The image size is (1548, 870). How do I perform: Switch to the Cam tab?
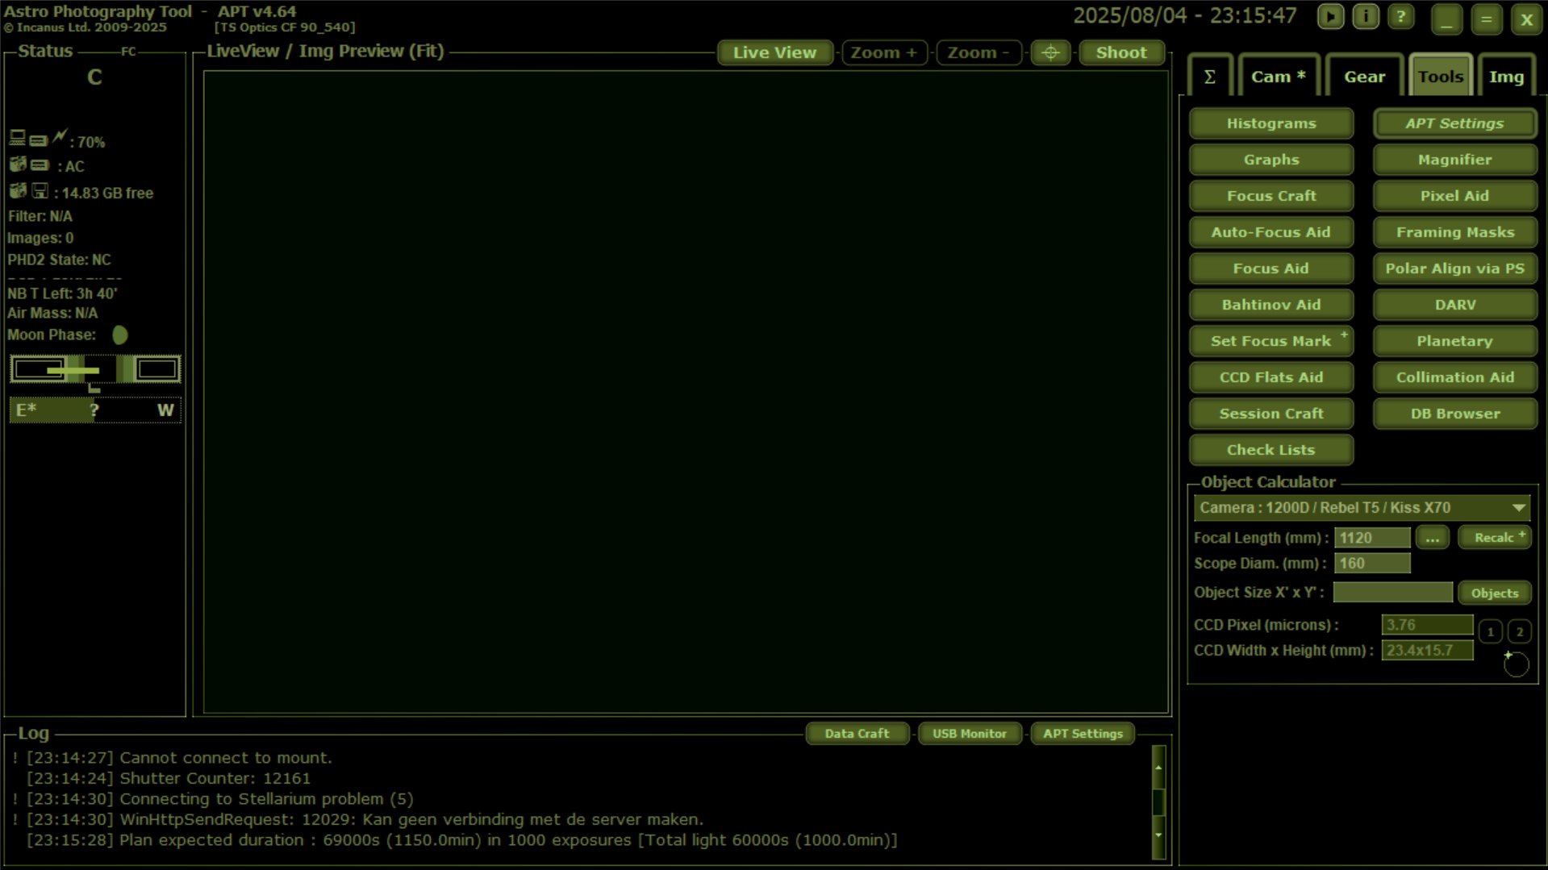coord(1278,77)
